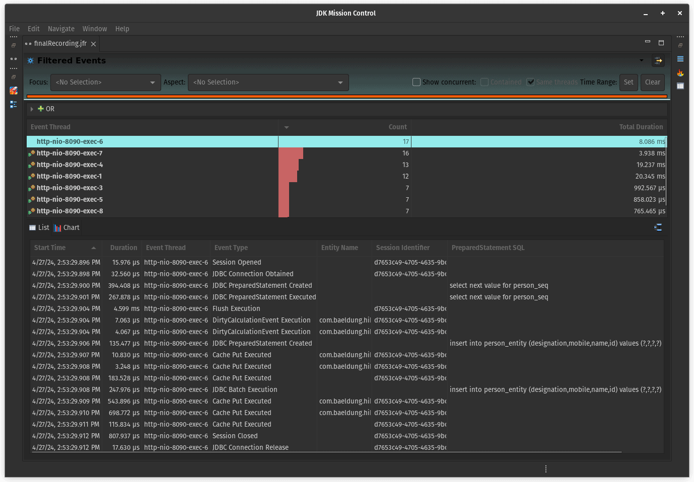This screenshot has height=482, width=694.
Task: Open the Stack Trace lines icon
Action: 680,59
